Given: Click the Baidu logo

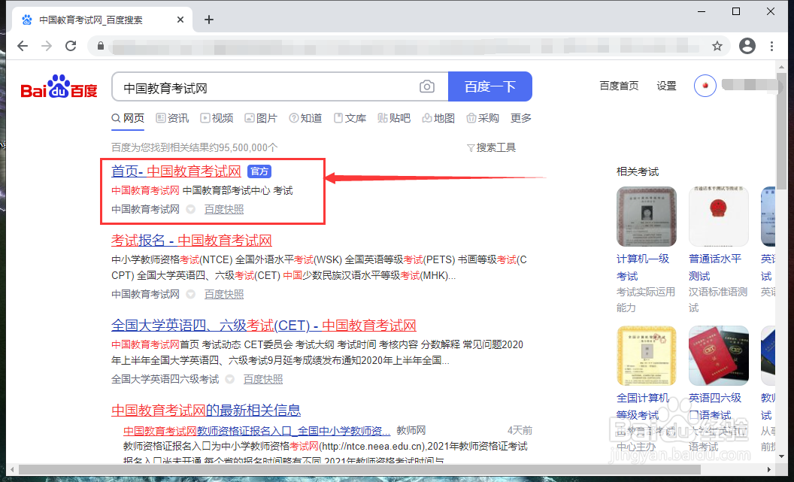Looking at the screenshot, I should tap(59, 87).
